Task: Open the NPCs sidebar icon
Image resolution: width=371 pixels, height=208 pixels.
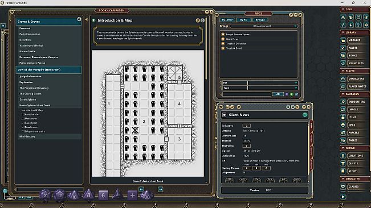Action: pyautogui.click(x=343, y=125)
